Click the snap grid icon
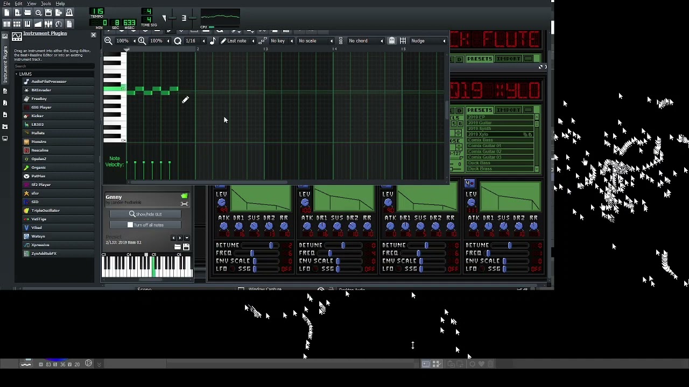This screenshot has width=689, height=387. [403, 41]
